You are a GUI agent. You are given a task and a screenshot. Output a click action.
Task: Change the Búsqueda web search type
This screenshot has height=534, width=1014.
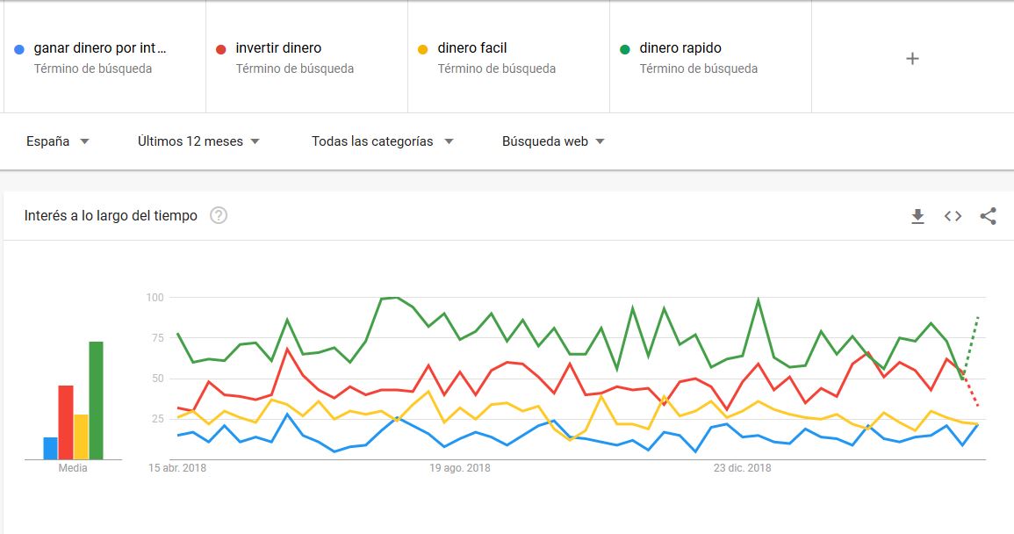pos(553,141)
